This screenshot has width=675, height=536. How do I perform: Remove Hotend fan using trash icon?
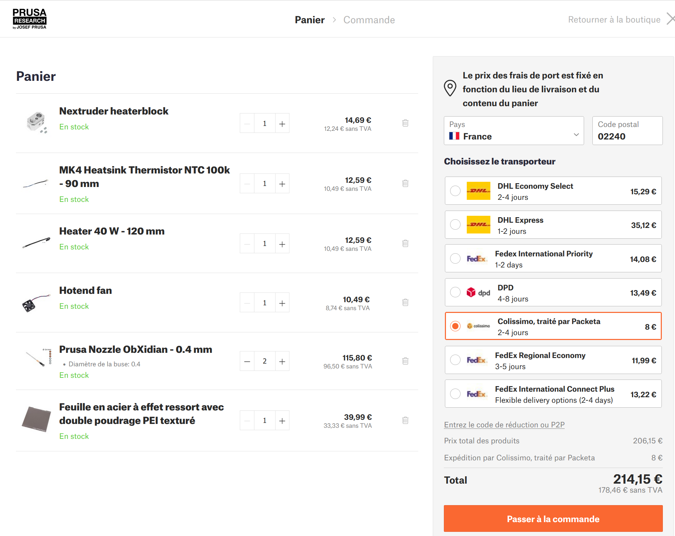click(405, 303)
